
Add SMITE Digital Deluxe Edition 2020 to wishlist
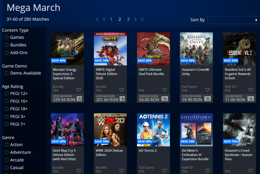point(122,90)
